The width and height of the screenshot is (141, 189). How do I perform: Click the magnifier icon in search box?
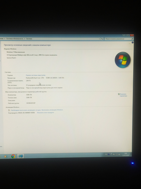tap(132, 39)
